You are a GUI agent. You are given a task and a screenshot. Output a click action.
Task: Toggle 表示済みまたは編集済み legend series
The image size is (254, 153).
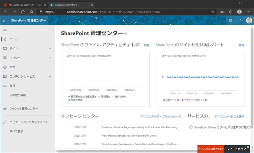tap(82, 96)
